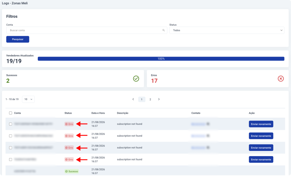Go to next page with right chevron
Image resolution: width=291 pixels, height=176 pixels.
click(159, 99)
